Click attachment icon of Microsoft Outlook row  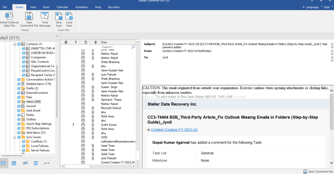point(93,108)
